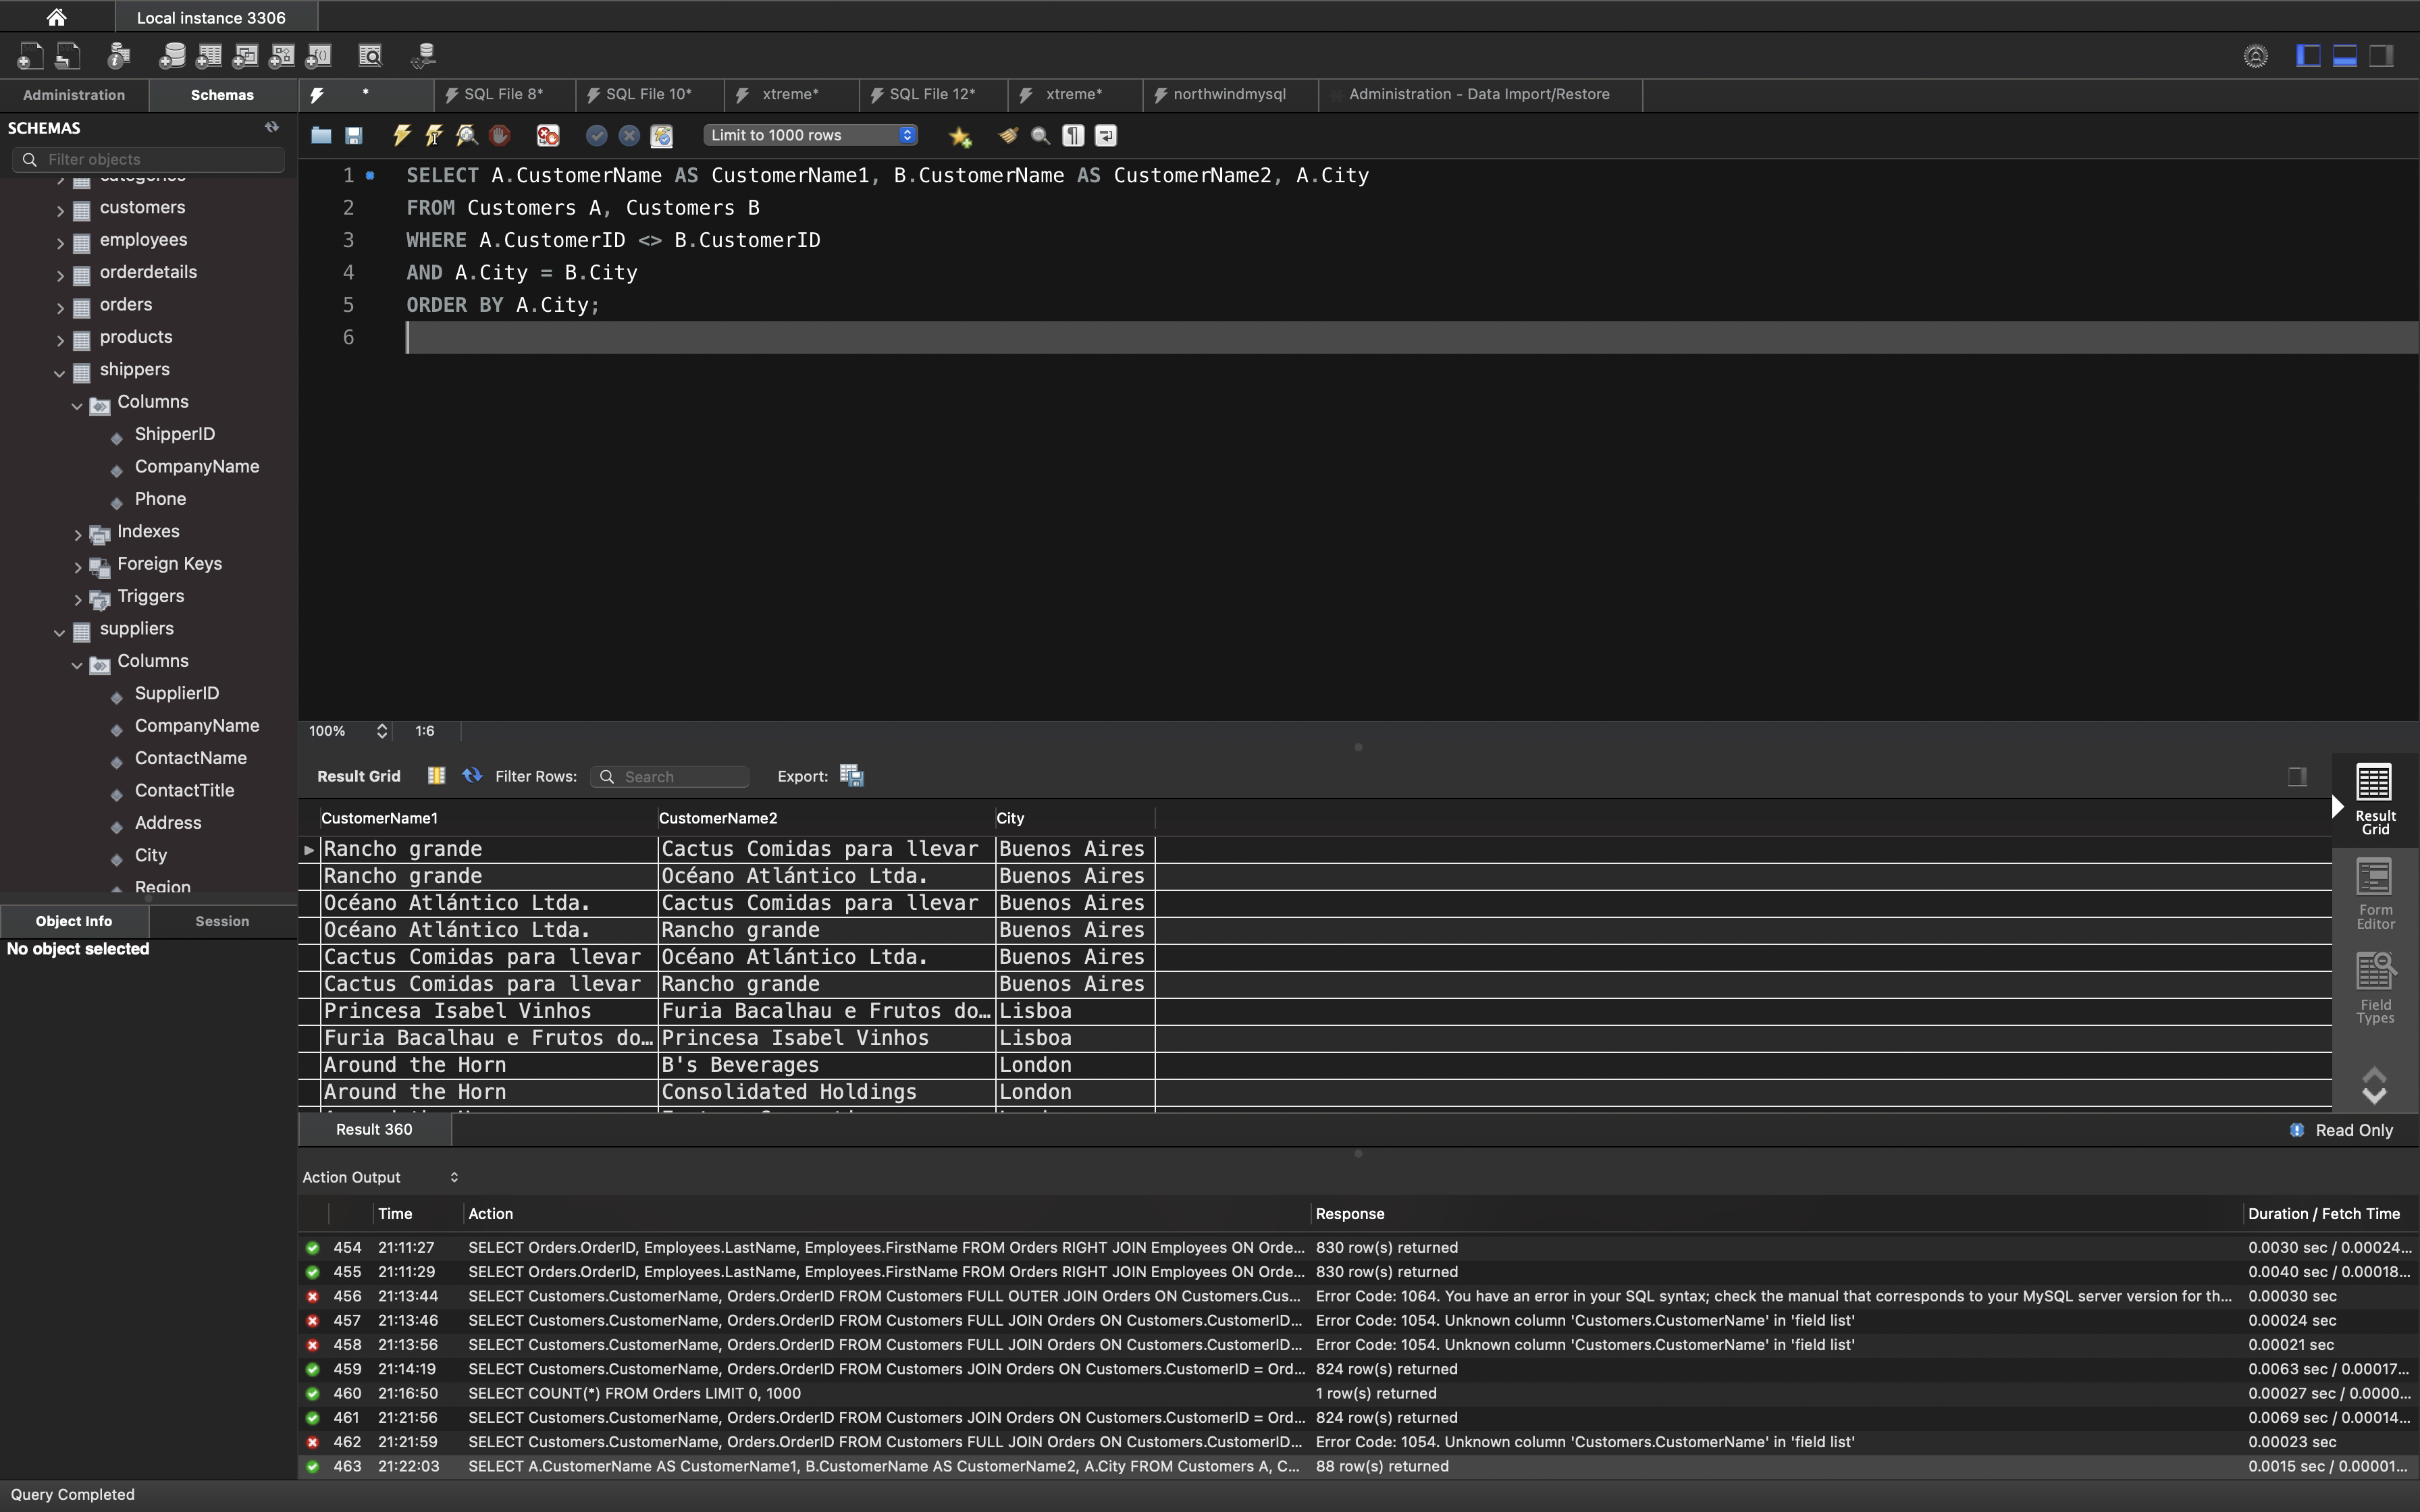
Task: Collapse the shippers table node
Action: pos(60,372)
